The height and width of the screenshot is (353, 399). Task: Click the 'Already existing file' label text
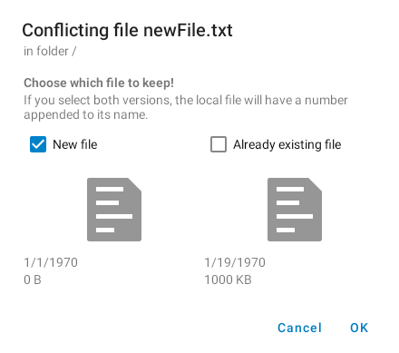[x=287, y=144]
